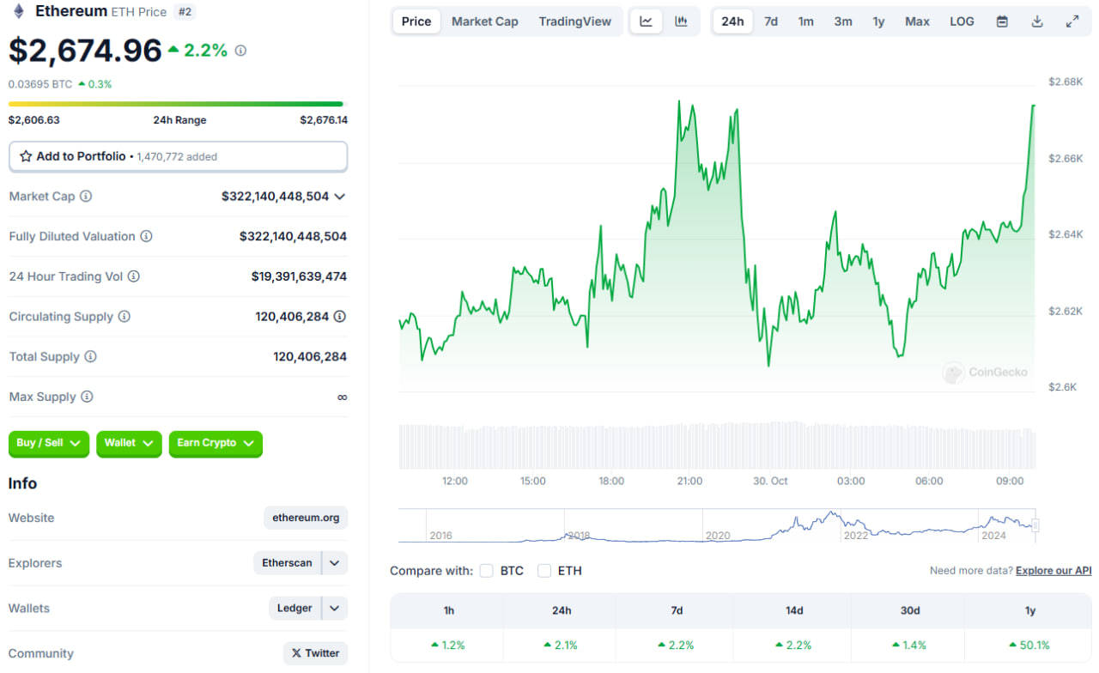
Task: Open the Ledger wallet link
Action: coord(294,608)
